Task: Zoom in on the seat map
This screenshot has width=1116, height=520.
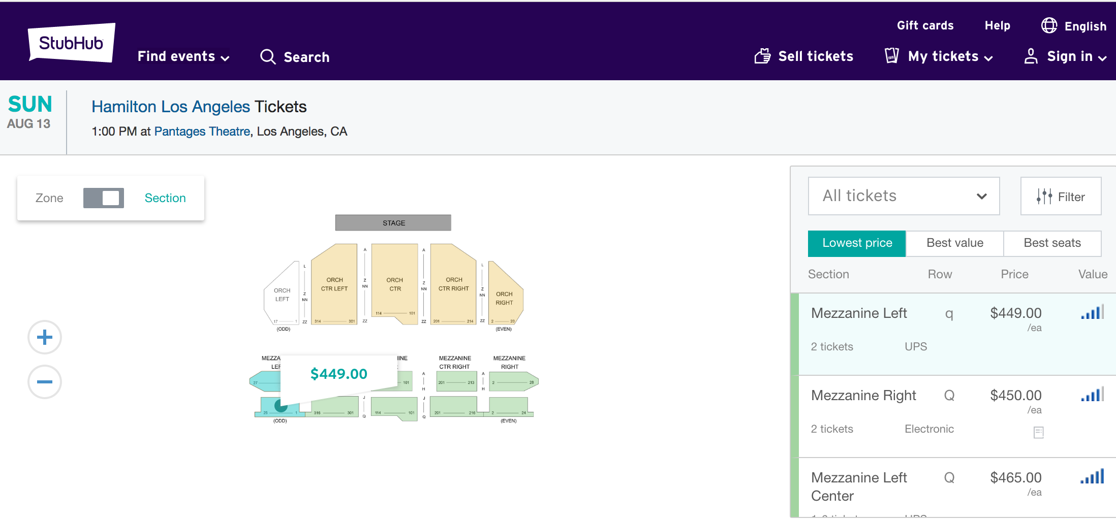Action: (x=45, y=337)
